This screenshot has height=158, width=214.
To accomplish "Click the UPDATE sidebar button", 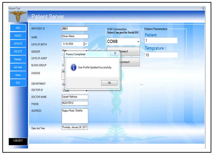I will pos(18,44).
